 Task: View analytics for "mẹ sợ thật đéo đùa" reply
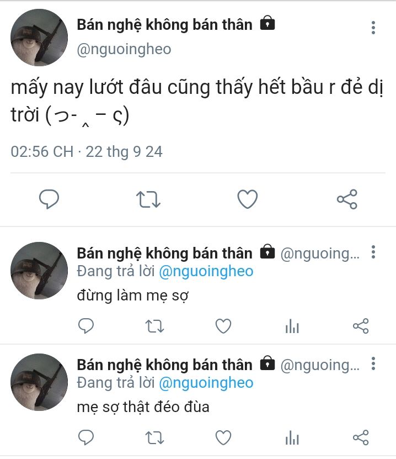pos(292,439)
